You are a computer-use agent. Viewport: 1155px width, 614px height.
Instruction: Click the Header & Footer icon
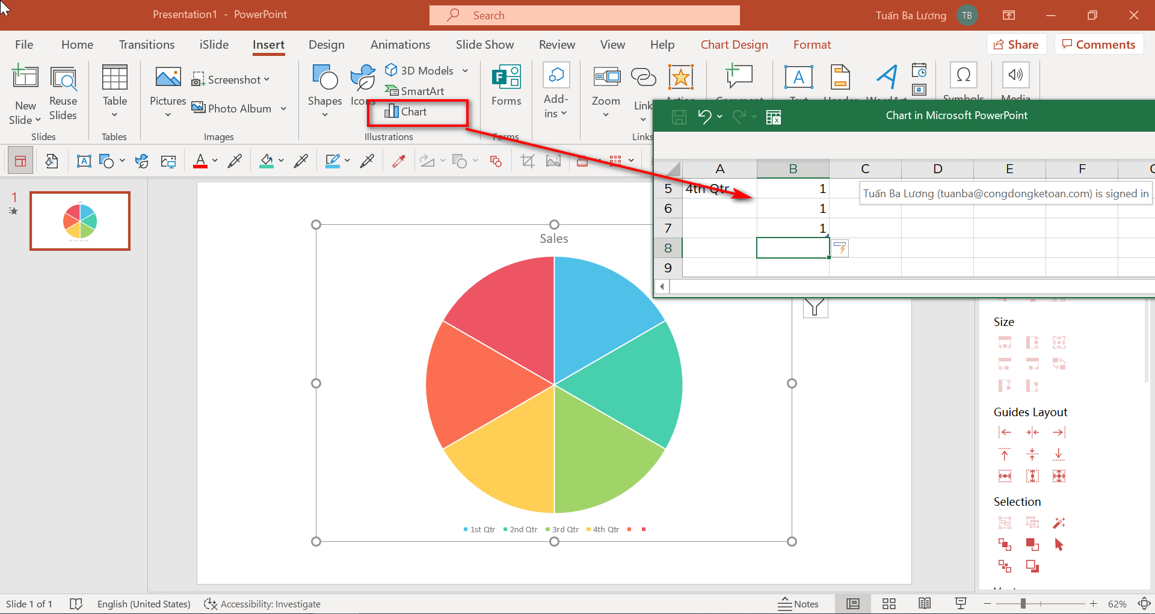click(x=840, y=78)
